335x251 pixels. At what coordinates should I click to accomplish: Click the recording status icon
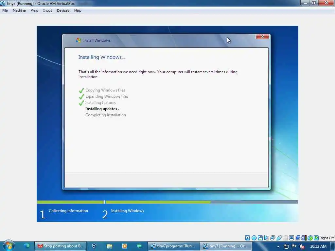point(297,238)
